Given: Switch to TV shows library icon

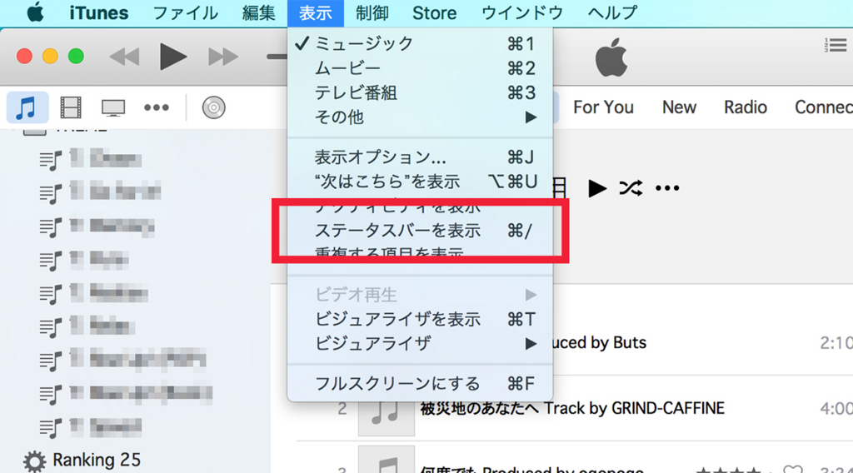Looking at the screenshot, I should tap(113, 107).
